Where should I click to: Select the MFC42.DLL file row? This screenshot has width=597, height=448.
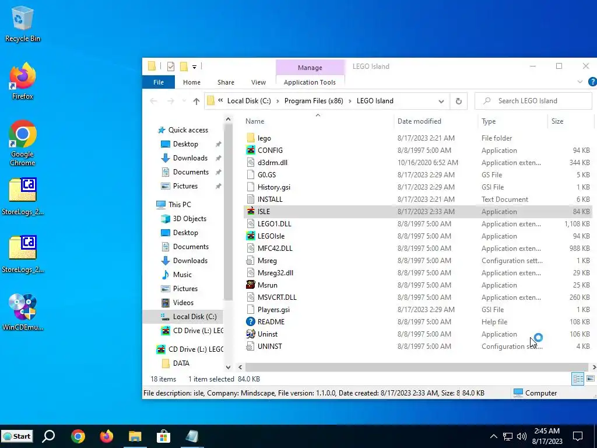(418, 249)
